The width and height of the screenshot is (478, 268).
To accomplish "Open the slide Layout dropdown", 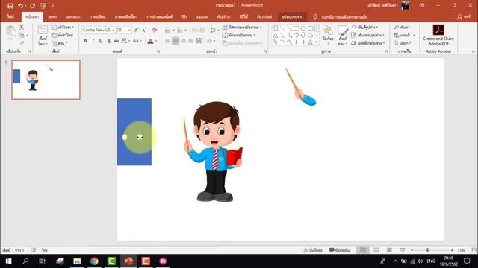I will tap(63, 28).
